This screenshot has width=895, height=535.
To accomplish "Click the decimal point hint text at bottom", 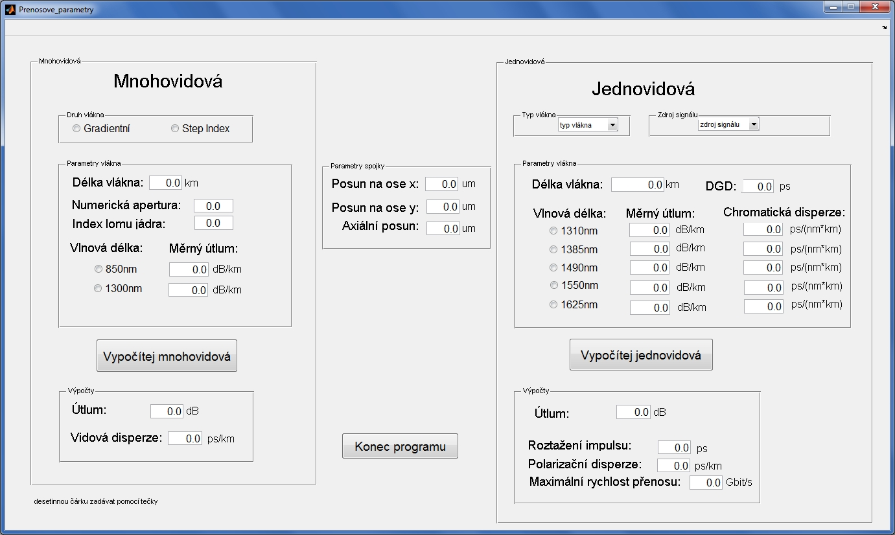I will 96,501.
